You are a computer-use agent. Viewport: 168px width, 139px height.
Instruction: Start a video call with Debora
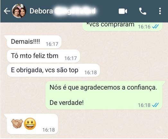123,11
